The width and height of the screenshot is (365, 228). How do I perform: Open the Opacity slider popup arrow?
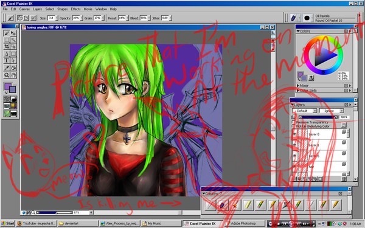point(82,18)
